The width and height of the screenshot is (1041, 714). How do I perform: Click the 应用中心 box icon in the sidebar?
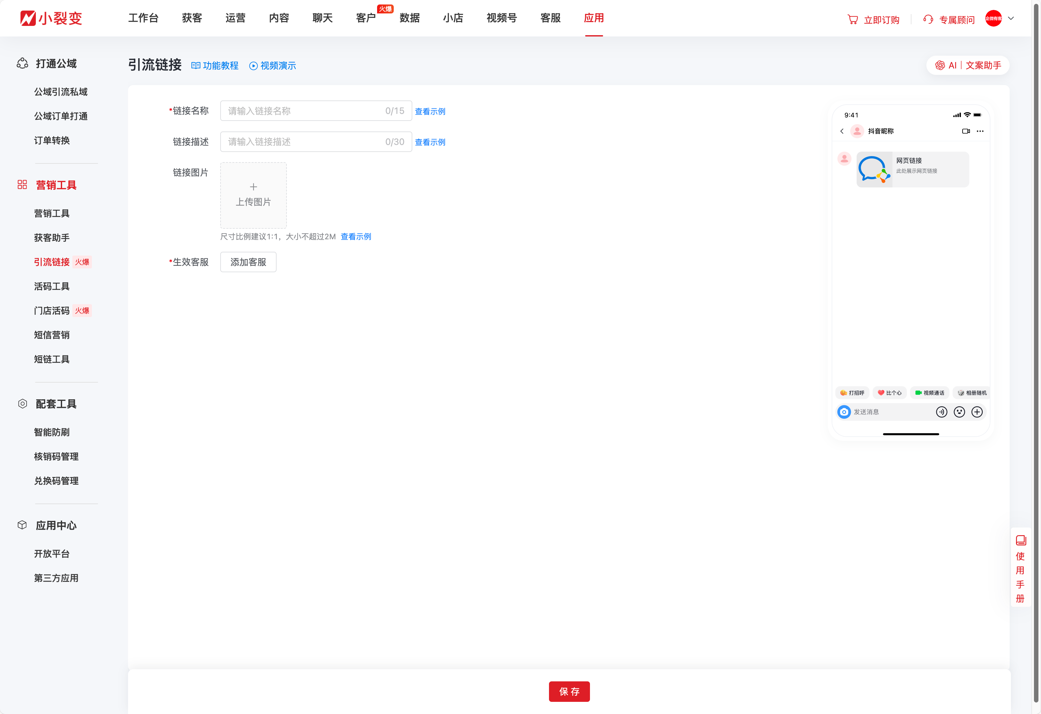pos(22,525)
